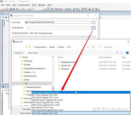Viewport: 131px width, 115px height.
Task: Go up one folder level
Action: point(27,47)
